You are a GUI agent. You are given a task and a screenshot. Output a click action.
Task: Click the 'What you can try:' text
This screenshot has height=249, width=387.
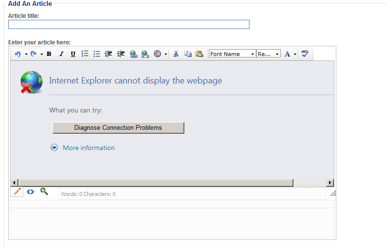tap(76, 111)
